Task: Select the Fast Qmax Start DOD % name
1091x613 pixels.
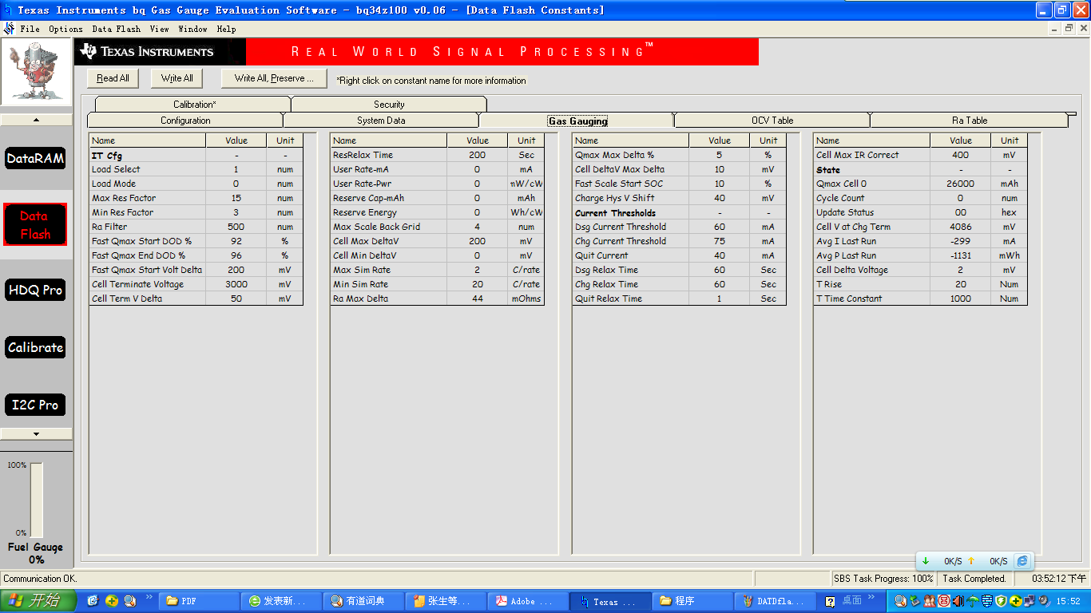Action: coord(148,241)
